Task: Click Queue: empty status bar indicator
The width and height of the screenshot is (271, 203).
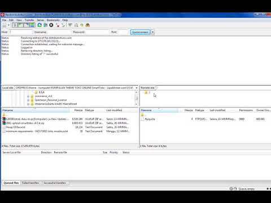Action: click(247, 188)
